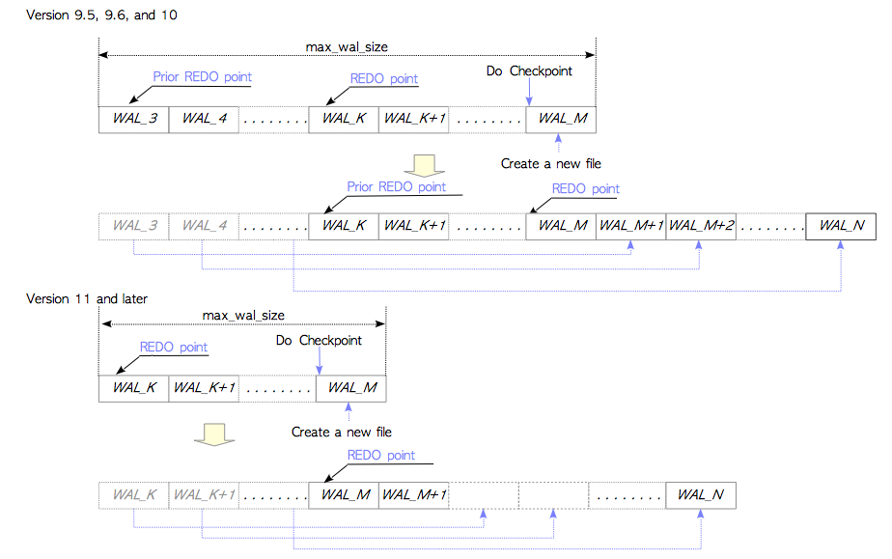Select the solid black WAL_3 box
The height and width of the screenshot is (559, 892).
pos(133,119)
